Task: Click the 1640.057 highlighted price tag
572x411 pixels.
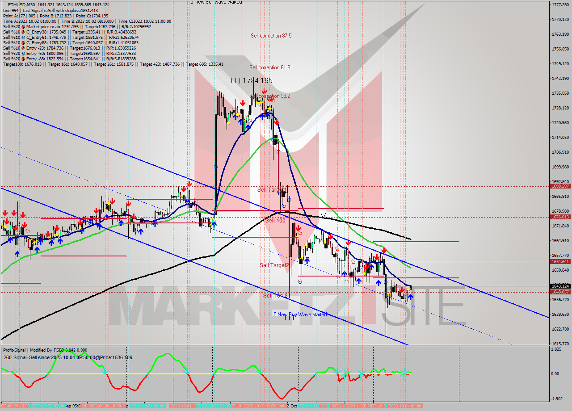Action: point(560,292)
